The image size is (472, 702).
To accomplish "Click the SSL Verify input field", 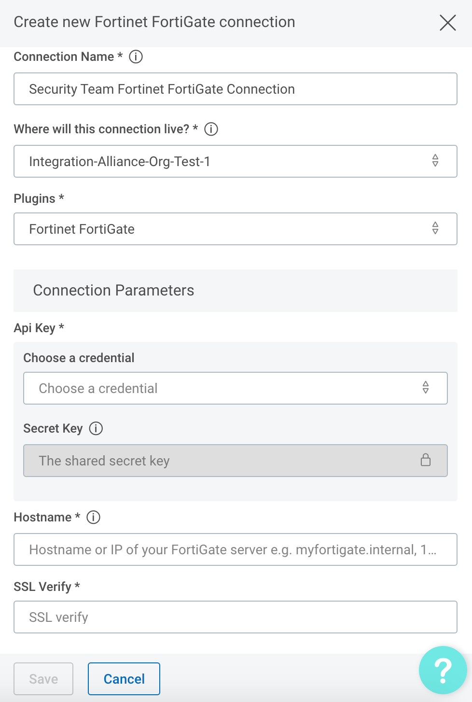I will coord(236,617).
